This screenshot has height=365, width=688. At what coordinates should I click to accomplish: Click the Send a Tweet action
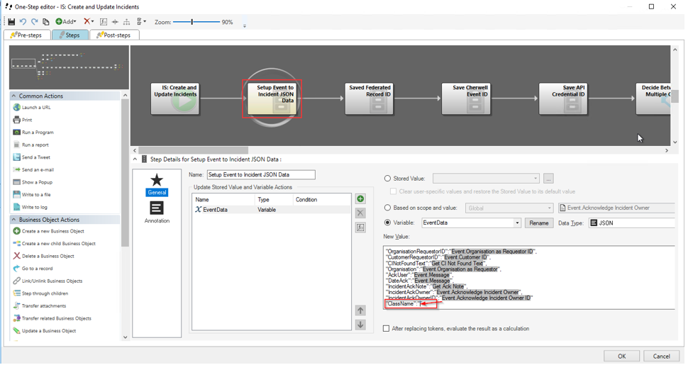[x=37, y=157]
